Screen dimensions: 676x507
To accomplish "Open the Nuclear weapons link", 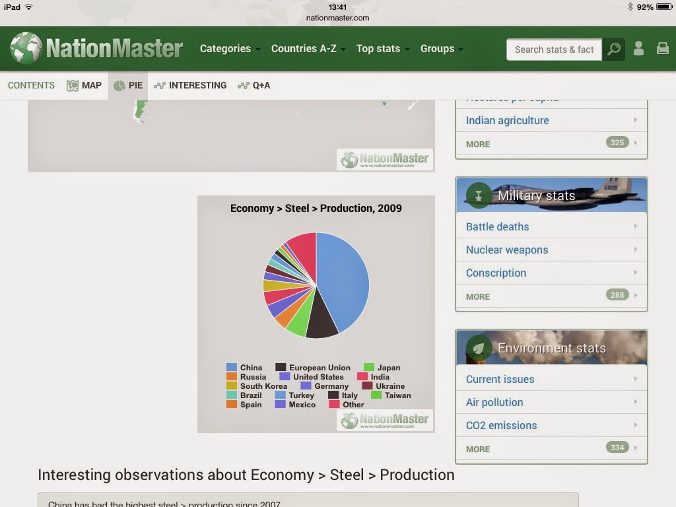I will point(507,250).
